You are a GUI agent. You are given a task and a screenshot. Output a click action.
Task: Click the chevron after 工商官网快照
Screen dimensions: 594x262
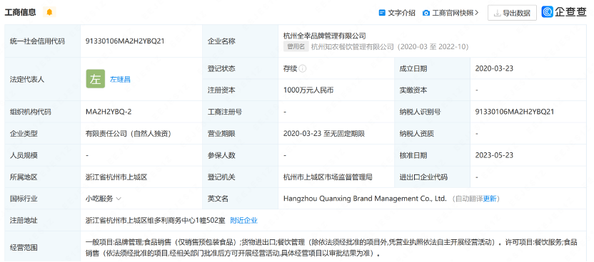pyautogui.click(x=477, y=13)
